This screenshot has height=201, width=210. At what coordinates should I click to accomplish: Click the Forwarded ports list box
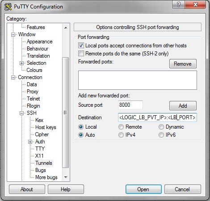138,80
